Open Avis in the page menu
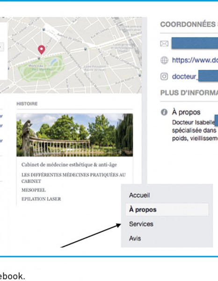This screenshot has height=281, width=218. pyautogui.click(x=135, y=238)
